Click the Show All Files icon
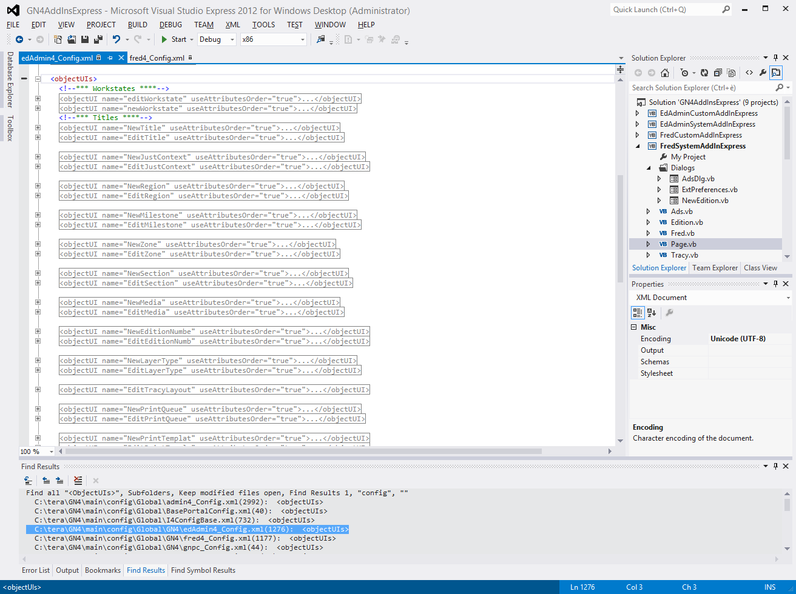The image size is (796, 594). 731,73
